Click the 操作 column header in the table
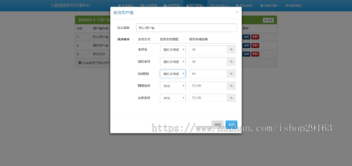352x166 pixels. pos(246,29)
